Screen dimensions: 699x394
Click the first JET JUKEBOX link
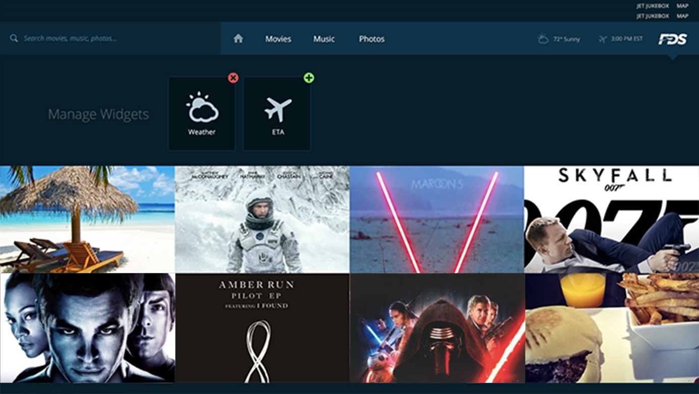coord(653,7)
